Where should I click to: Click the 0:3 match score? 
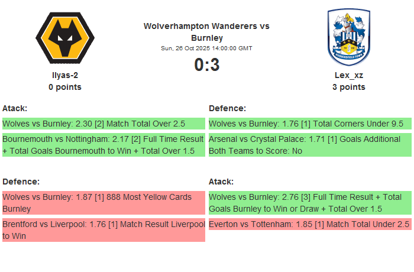pos(206,65)
